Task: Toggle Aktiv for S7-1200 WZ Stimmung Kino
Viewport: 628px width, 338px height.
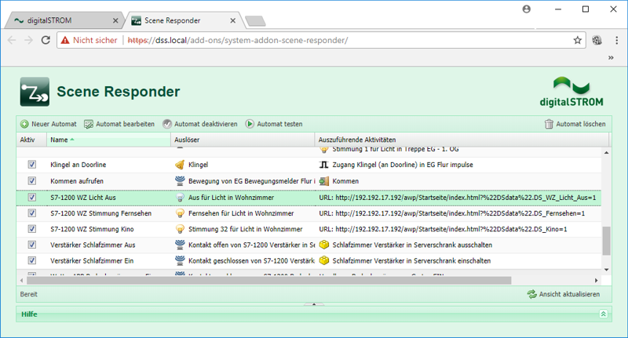Action: 32,229
